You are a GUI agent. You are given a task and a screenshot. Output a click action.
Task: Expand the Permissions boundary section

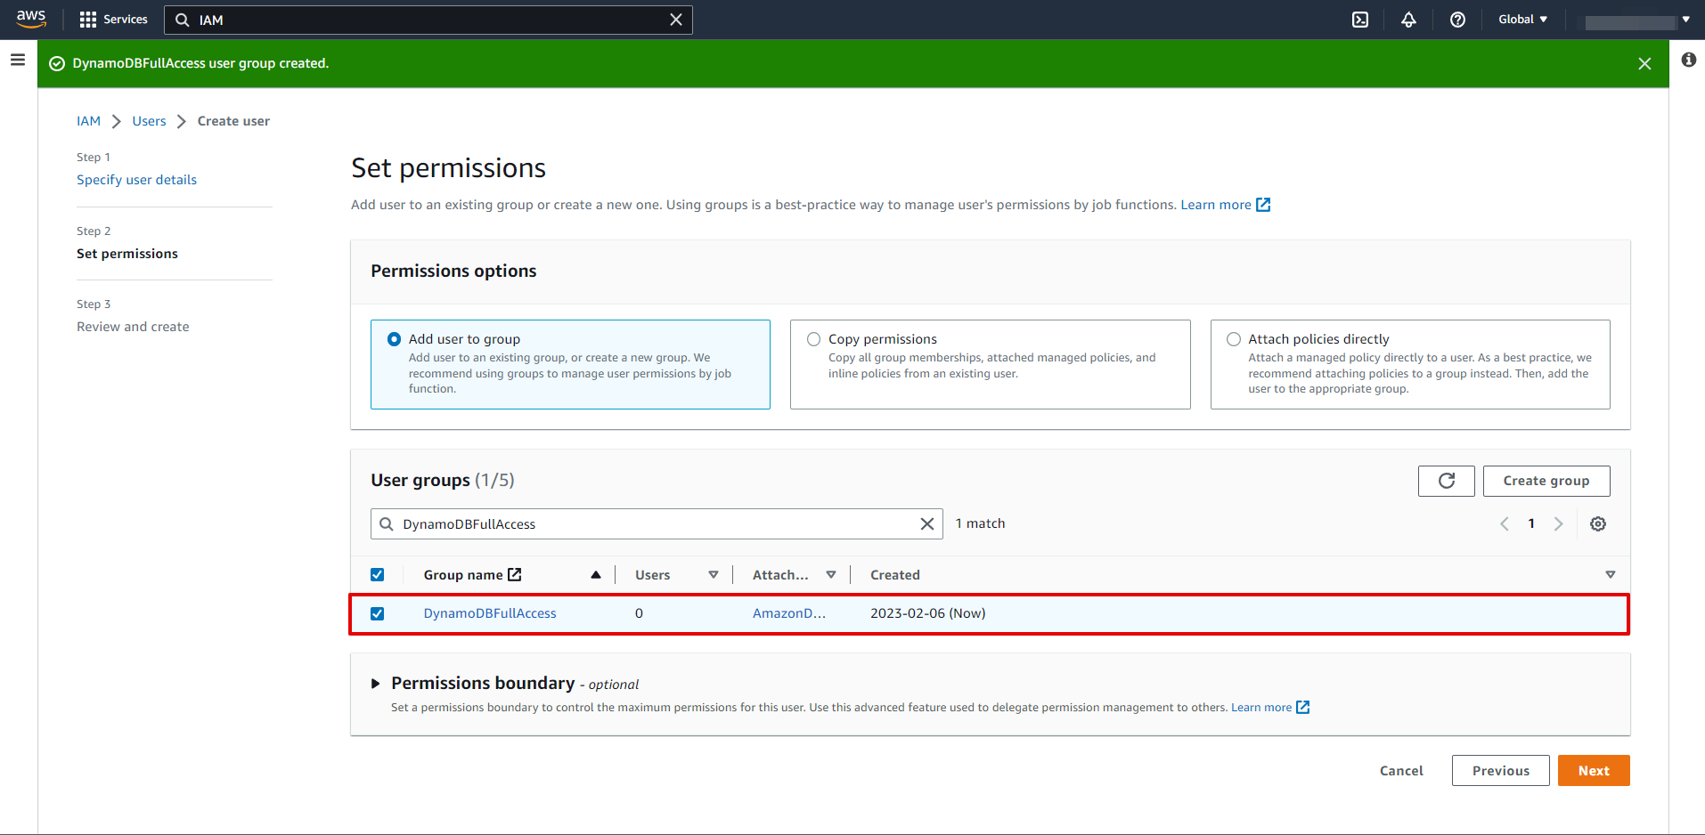click(375, 684)
